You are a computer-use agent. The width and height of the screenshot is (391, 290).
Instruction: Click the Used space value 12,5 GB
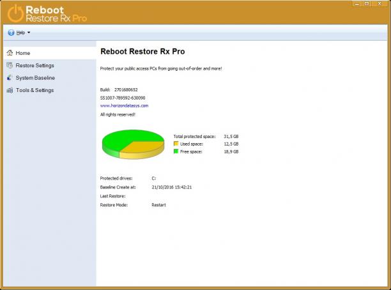click(231, 144)
